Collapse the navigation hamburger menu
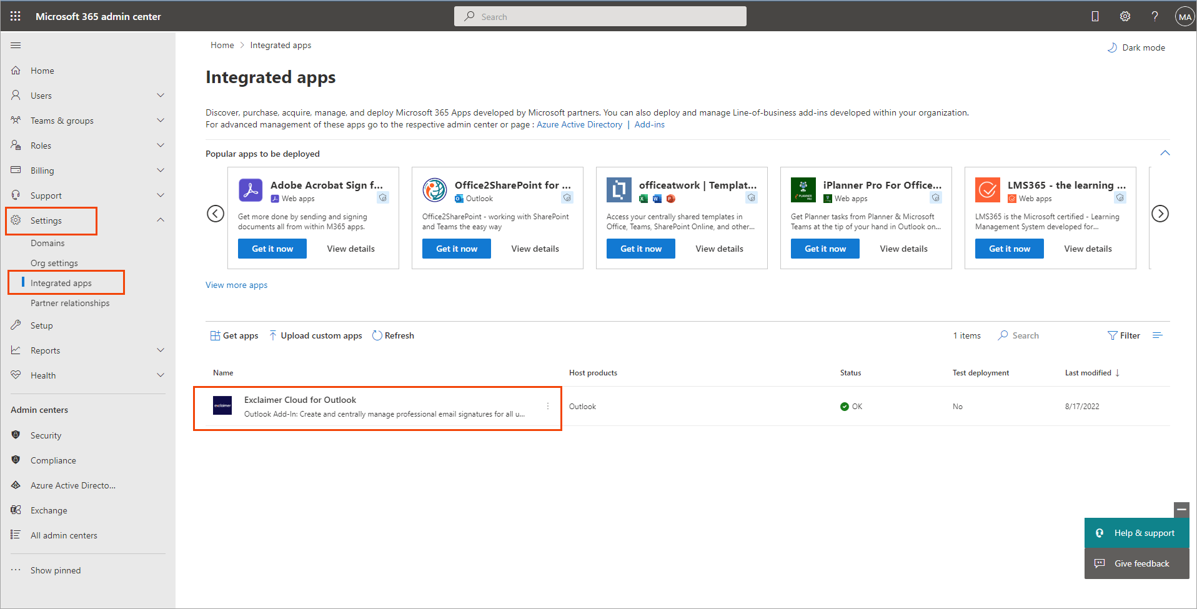The width and height of the screenshot is (1197, 609). coord(16,45)
